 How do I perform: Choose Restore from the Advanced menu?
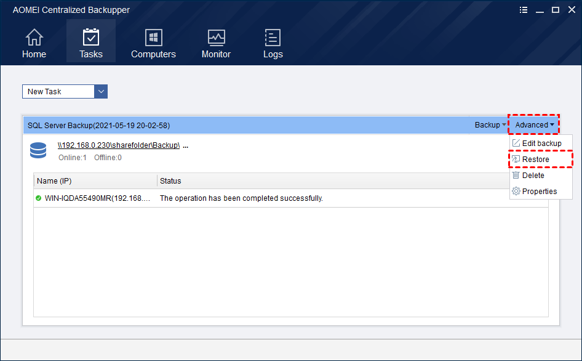point(541,159)
